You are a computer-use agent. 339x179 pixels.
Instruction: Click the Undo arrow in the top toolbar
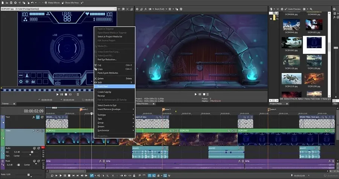[x=32, y=3]
